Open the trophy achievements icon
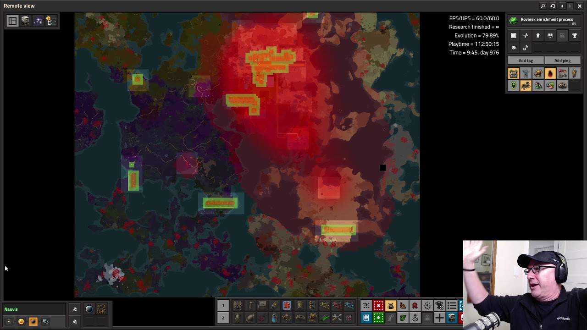This screenshot has height=330, width=587. (x=575, y=35)
